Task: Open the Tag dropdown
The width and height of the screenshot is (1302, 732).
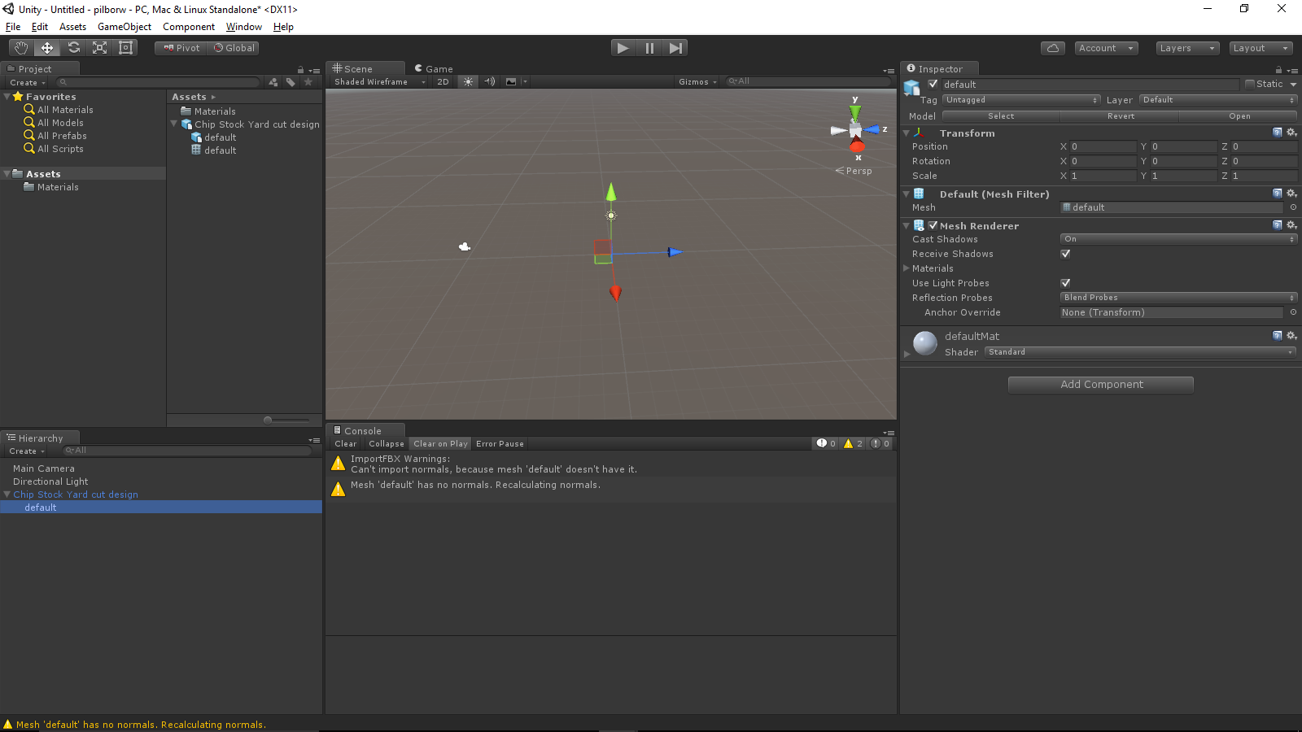Action: coord(1022,100)
